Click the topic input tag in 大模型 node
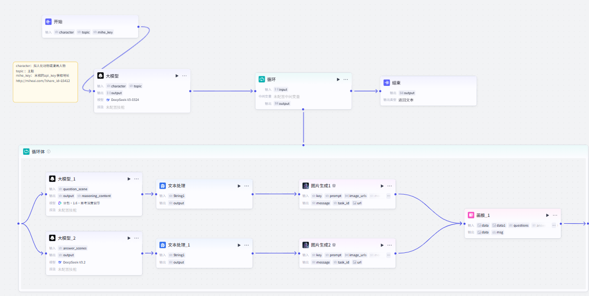Viewport: 589px width, 296px height. [135, 86]
